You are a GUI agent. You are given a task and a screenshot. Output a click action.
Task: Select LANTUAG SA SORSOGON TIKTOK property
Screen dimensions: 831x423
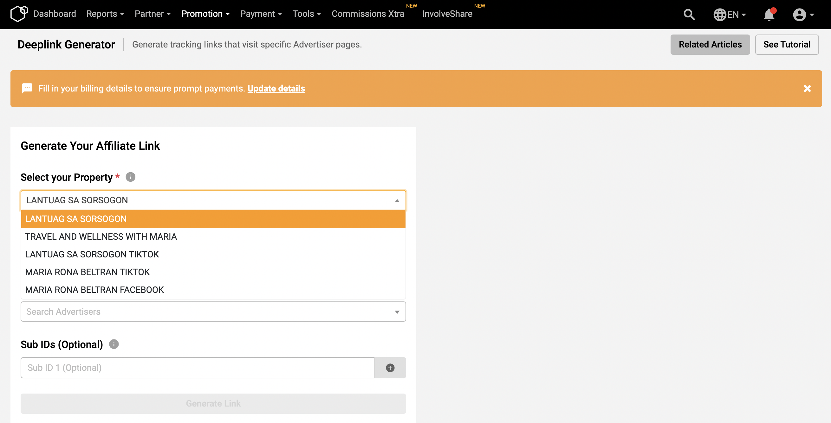[x=92, y=254]
